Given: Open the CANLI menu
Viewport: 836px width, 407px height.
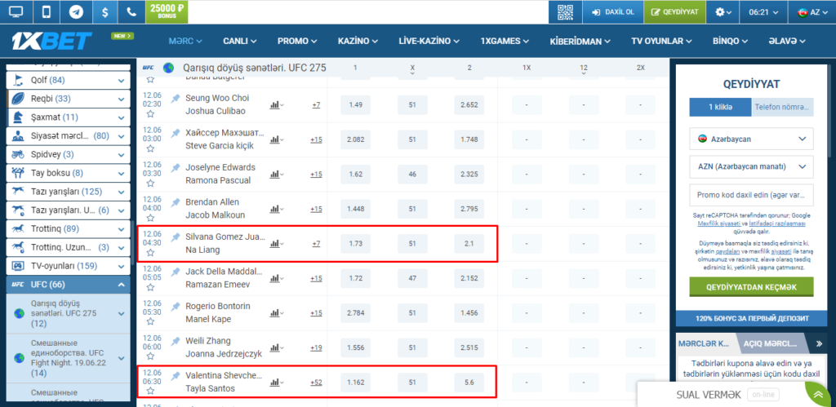Looking at the screenshot, I should 240,41.
